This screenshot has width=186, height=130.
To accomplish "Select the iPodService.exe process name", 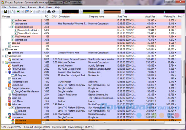I will coord(22,37).
